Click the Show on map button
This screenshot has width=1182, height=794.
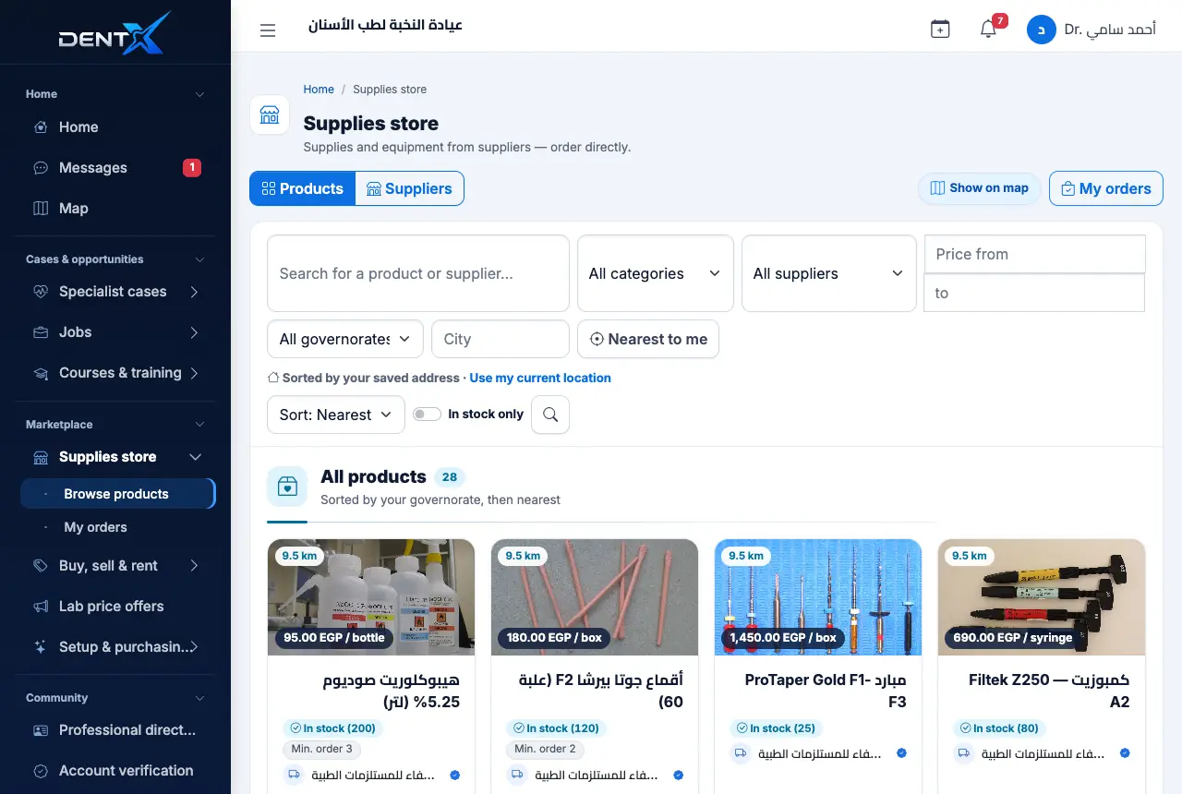coord(980,188)
